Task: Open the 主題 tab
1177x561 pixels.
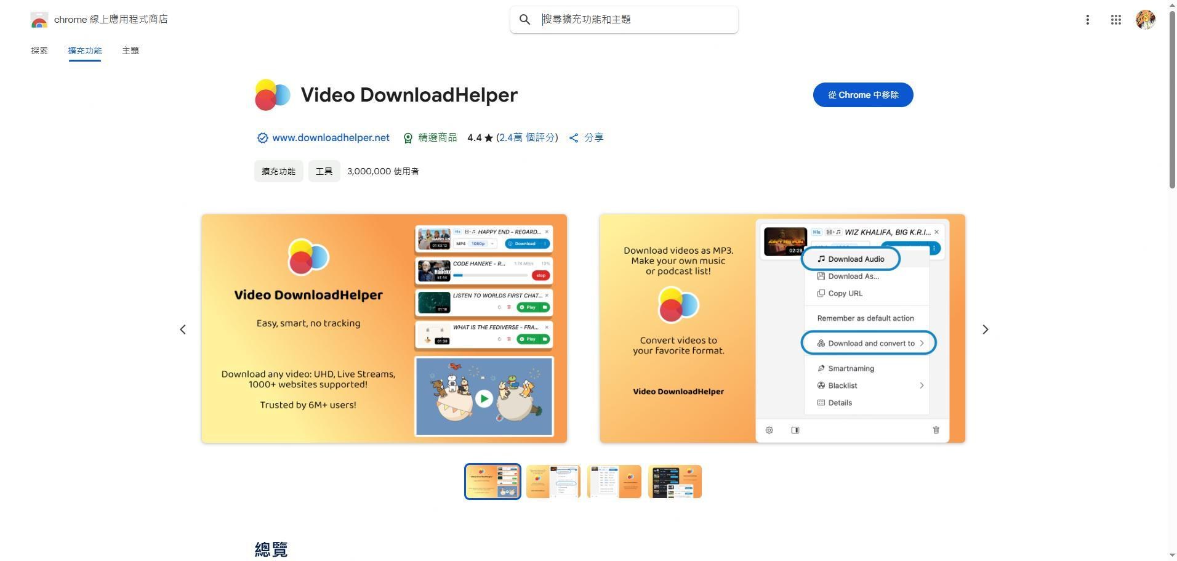Action: 131,50
